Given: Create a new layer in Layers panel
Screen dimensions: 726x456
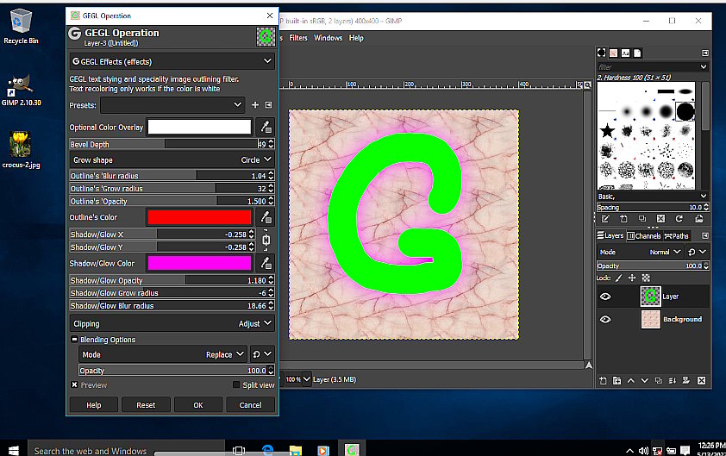Looking at the screenshot, I should coord(603,380).
